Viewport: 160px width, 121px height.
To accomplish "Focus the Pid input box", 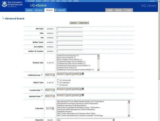I will click(x=70, y=38).
